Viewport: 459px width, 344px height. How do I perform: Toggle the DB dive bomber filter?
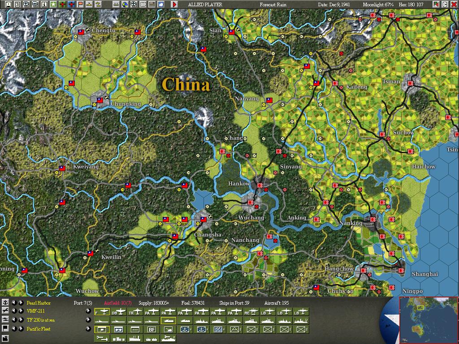tap(118, 312)
